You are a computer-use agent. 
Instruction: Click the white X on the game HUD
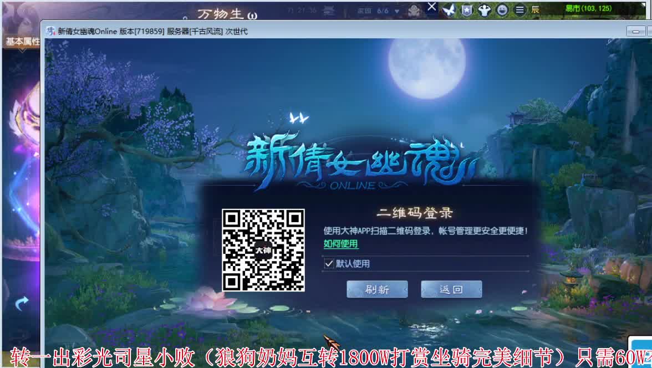(x=431, y=7)
